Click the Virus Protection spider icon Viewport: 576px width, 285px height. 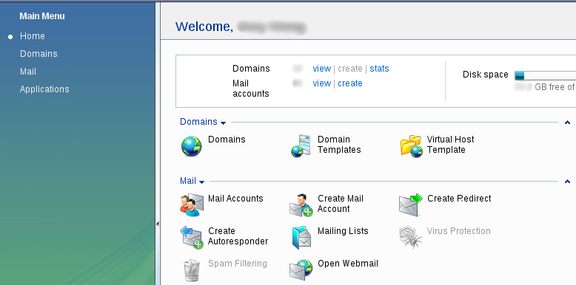(x=411, y=238)
